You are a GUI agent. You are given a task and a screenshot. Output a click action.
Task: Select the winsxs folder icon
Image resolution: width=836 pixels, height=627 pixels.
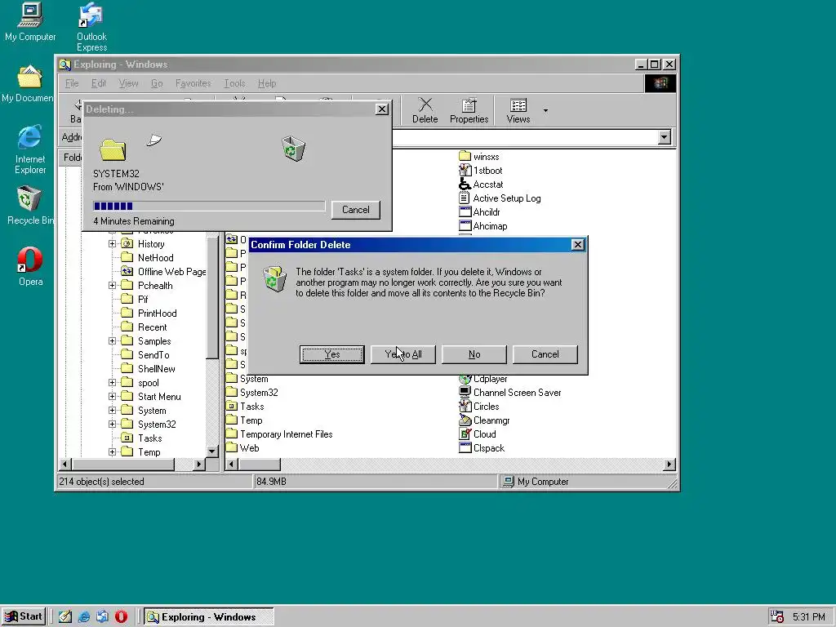click(465, 156)
